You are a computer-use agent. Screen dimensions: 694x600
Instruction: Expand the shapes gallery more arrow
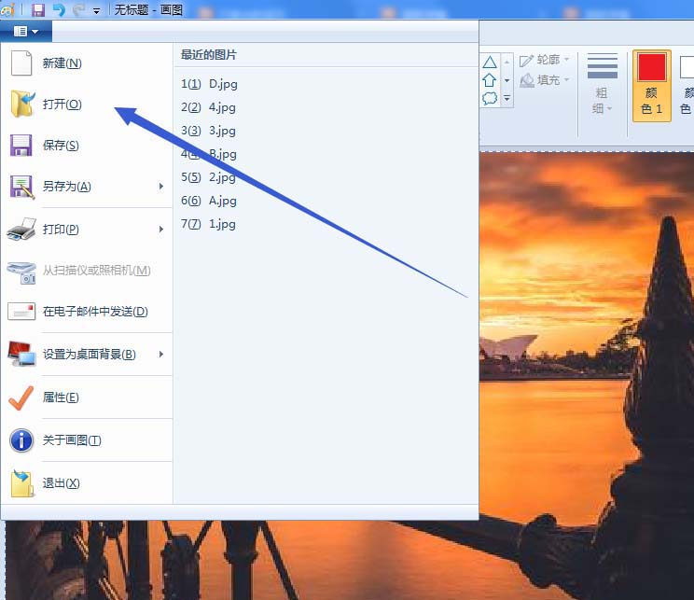pyautogui.click(x=507, y=98)
